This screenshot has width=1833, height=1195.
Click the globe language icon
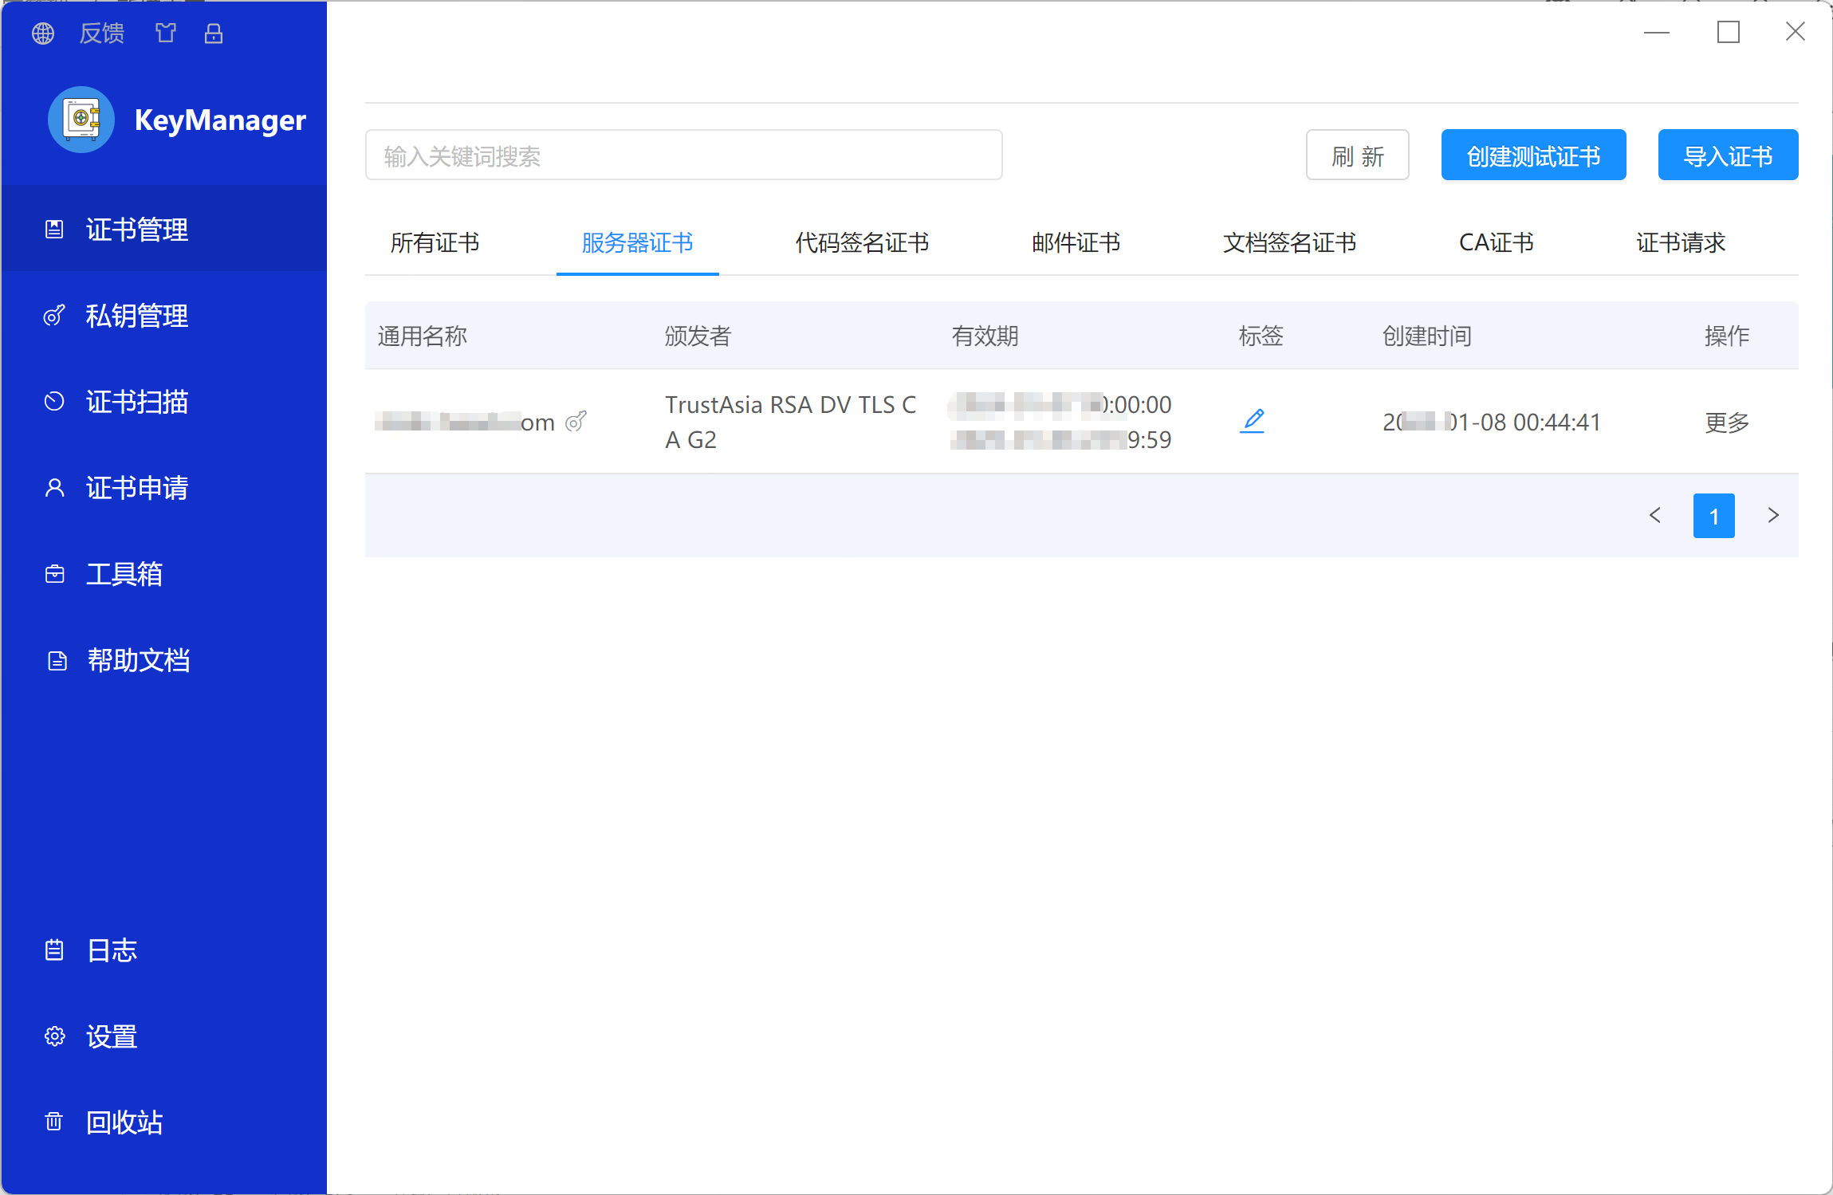tap(43, 33)
